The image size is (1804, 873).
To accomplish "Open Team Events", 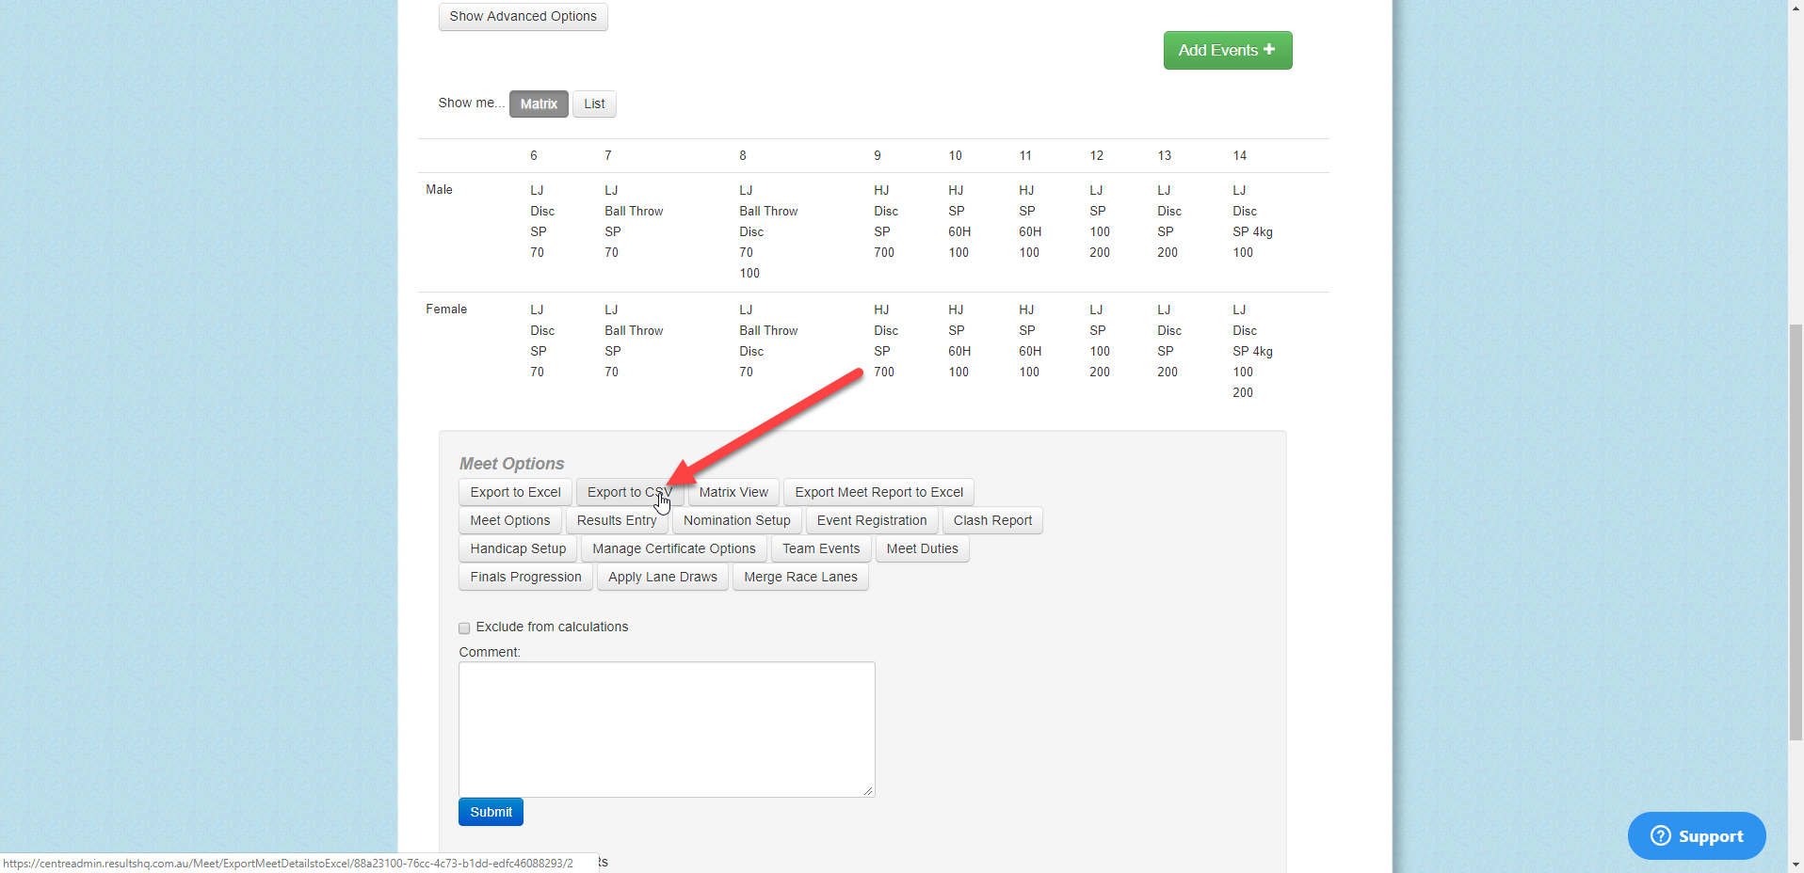I will [x=821, y=548].
